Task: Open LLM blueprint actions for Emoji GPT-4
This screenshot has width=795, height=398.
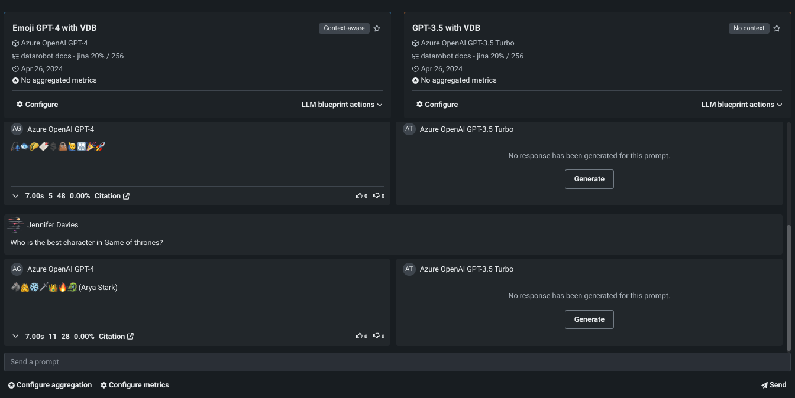Action: pyautogui.click(x=342, y=105)
